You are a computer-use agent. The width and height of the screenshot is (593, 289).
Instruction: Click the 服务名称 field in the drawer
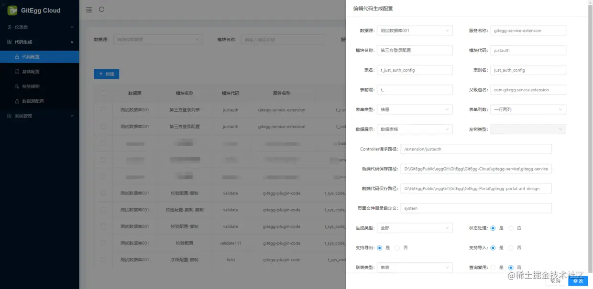point(528,31)
